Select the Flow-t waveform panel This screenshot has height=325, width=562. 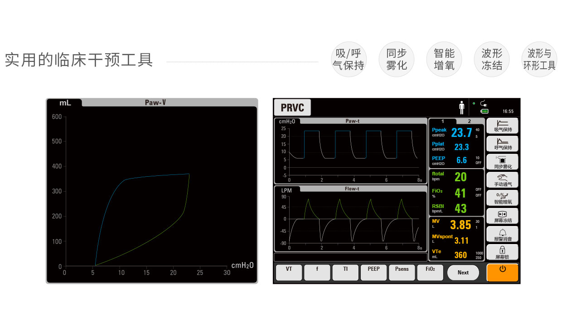click(x=350, y=219)
